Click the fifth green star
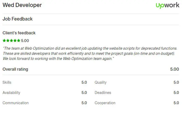The height and width of the screenshot is (130, 182). coord(19,41)
